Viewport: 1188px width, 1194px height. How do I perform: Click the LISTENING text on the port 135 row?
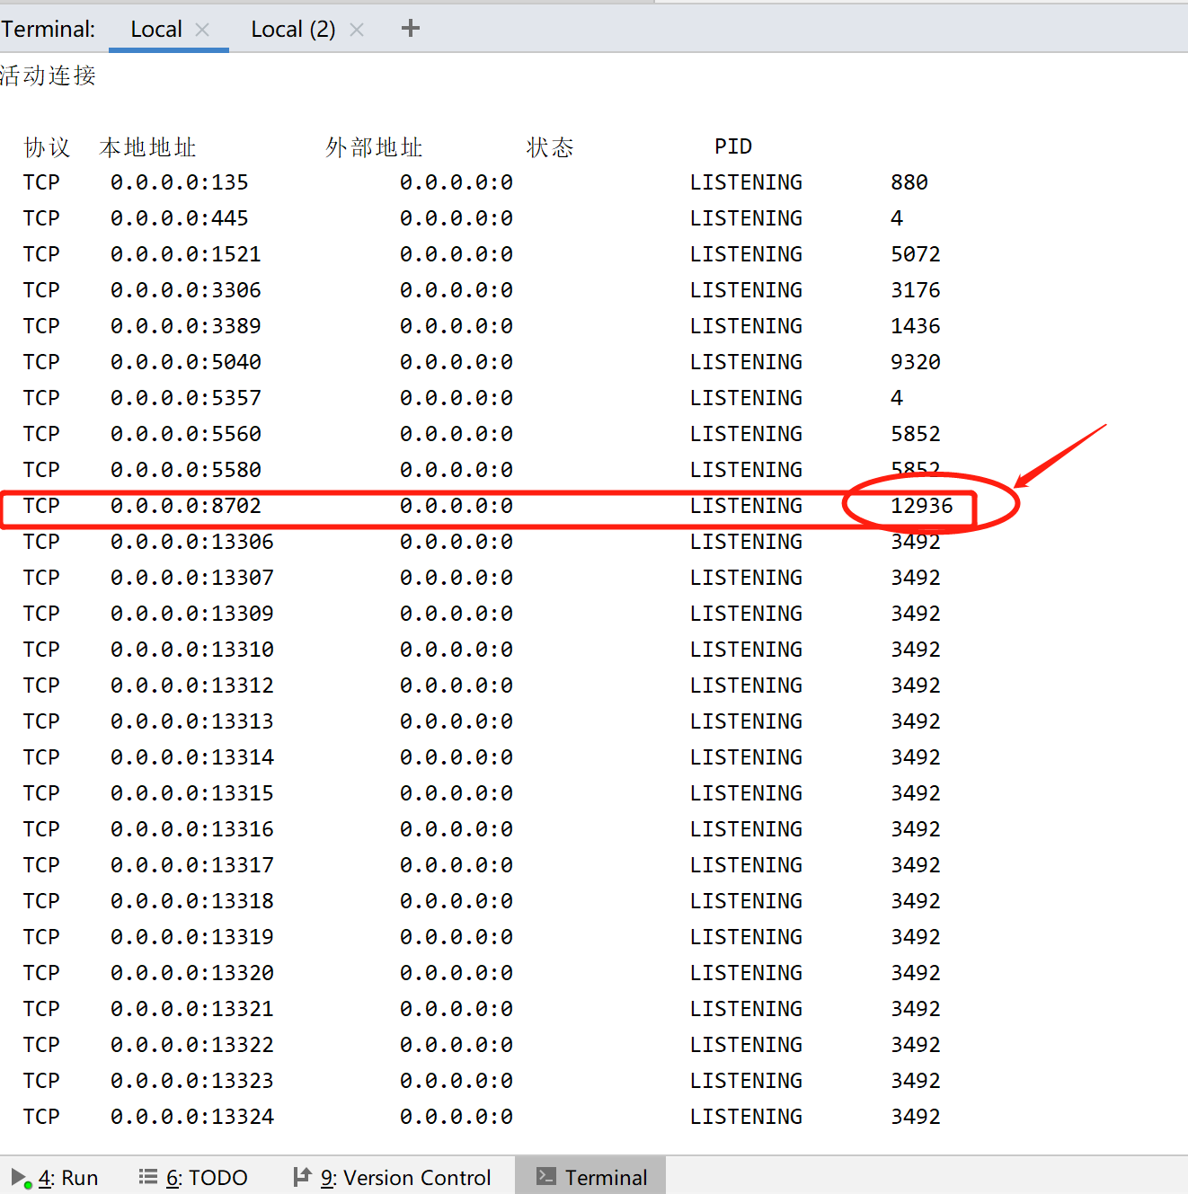[x=746, y=181]
